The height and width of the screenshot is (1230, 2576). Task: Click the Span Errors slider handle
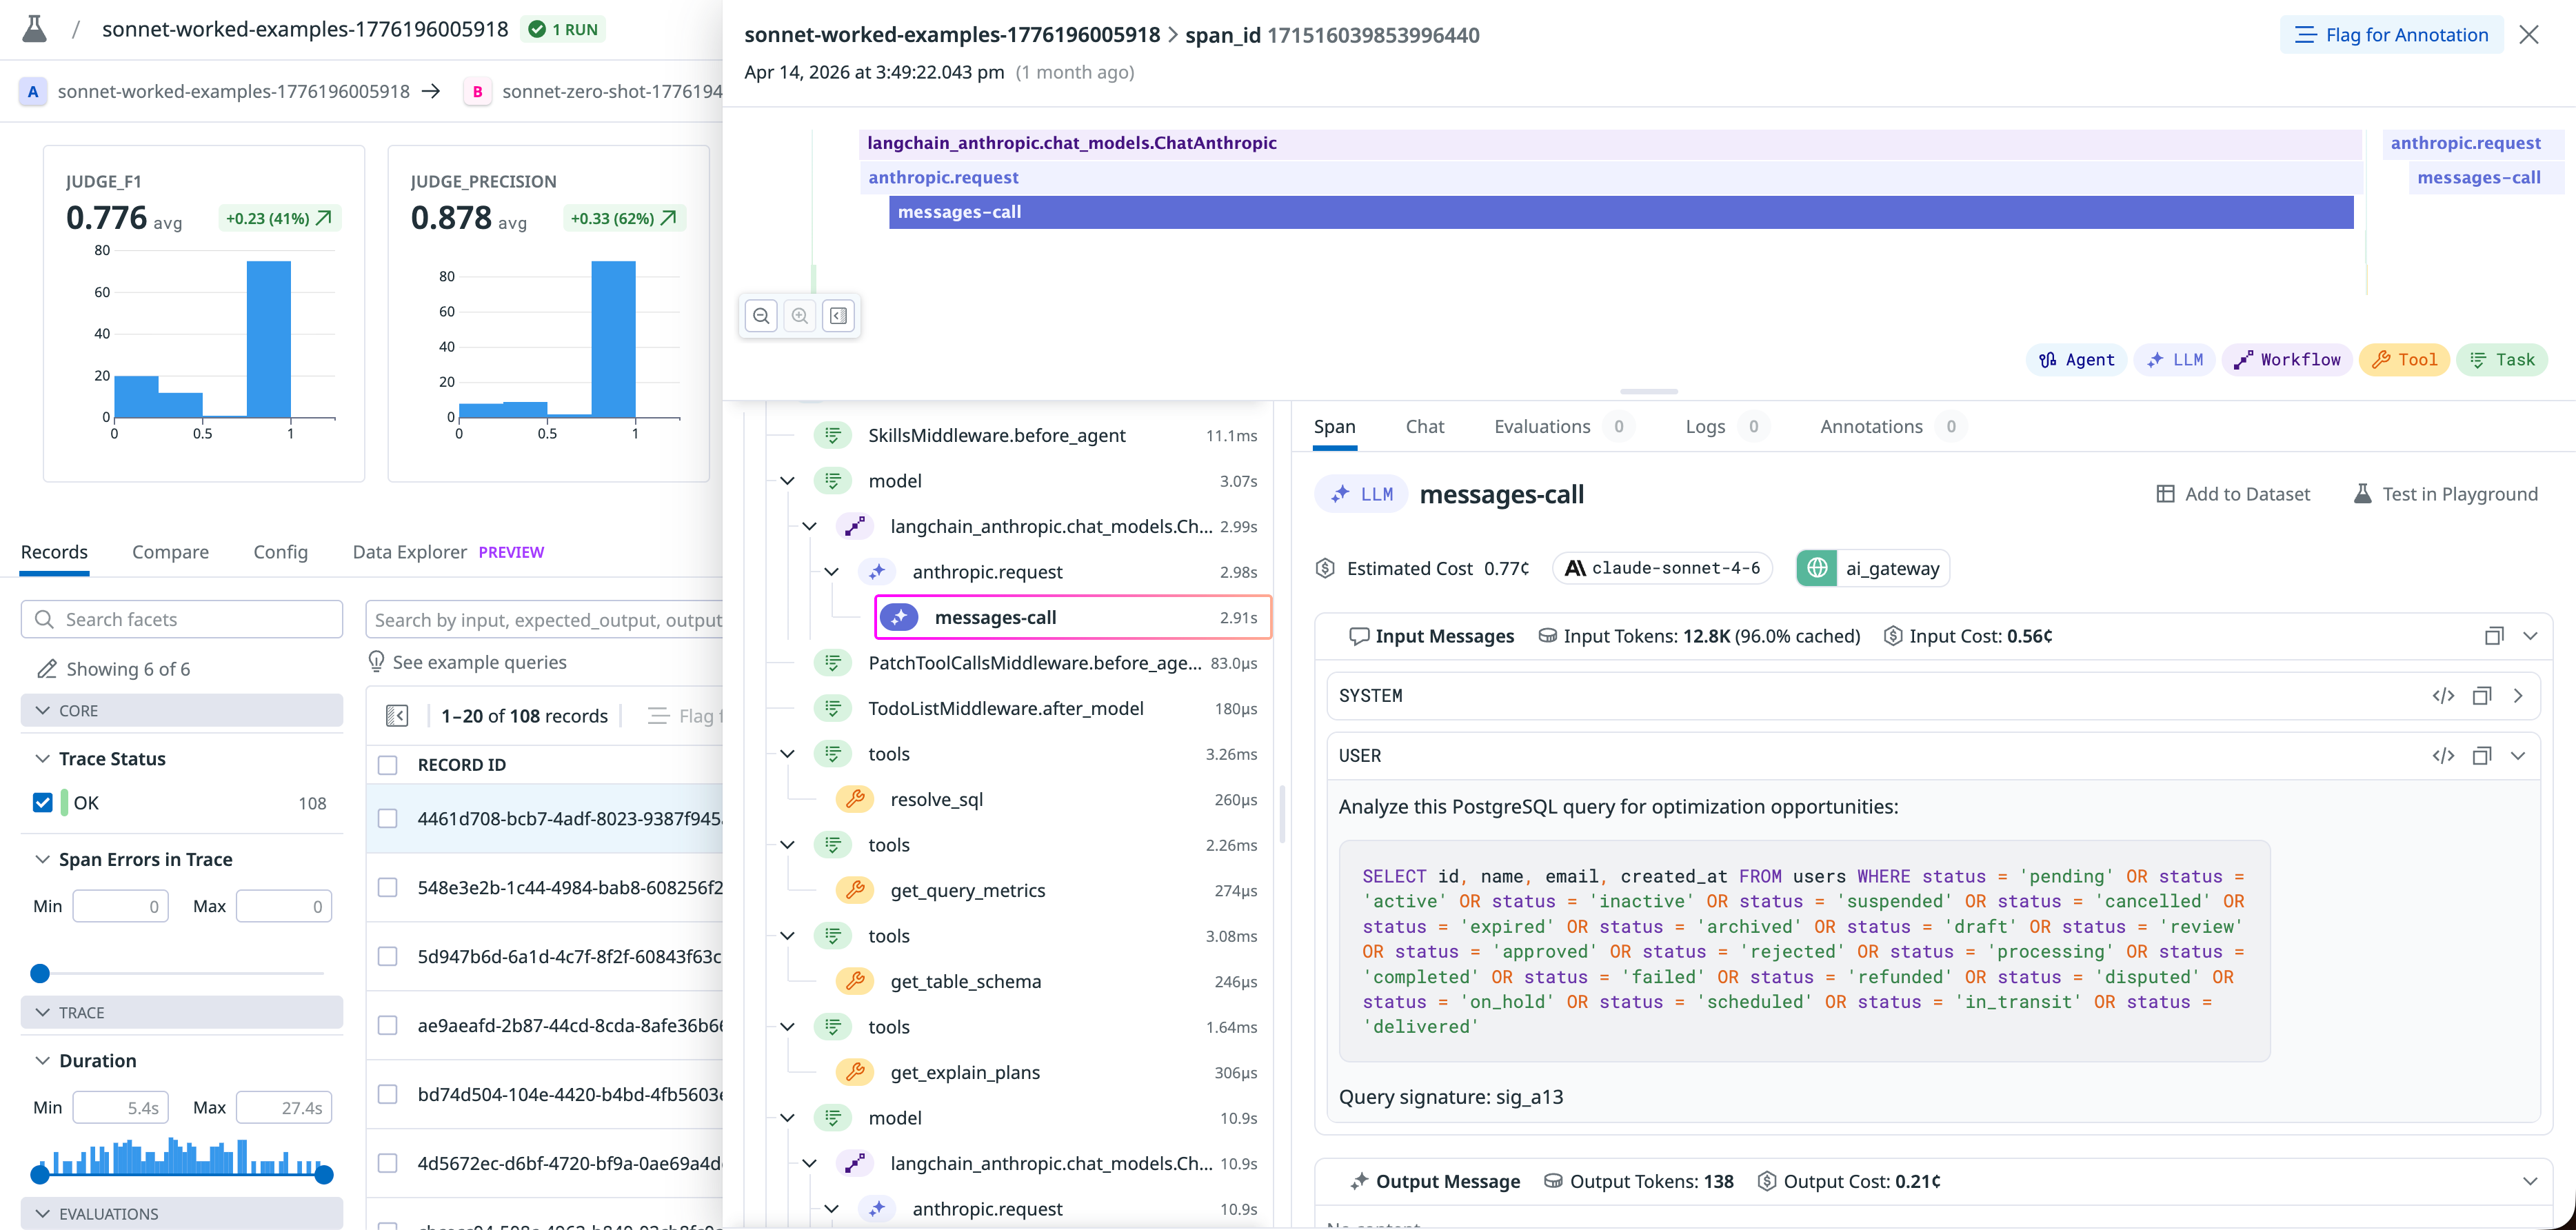point(40,974)
